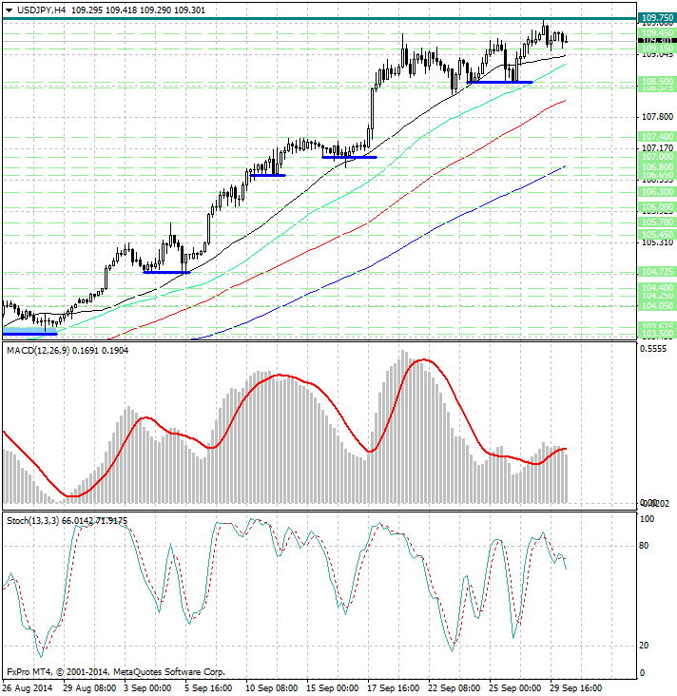Click the 106.000 level label

coord(657,207)
